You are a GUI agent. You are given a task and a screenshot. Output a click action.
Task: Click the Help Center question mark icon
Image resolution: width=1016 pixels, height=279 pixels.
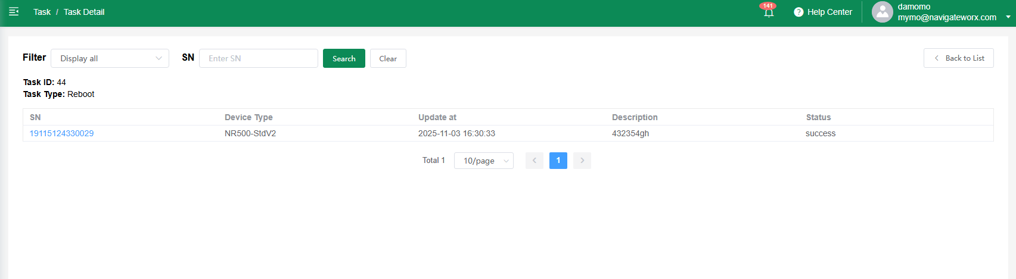(x=798, y=12)
